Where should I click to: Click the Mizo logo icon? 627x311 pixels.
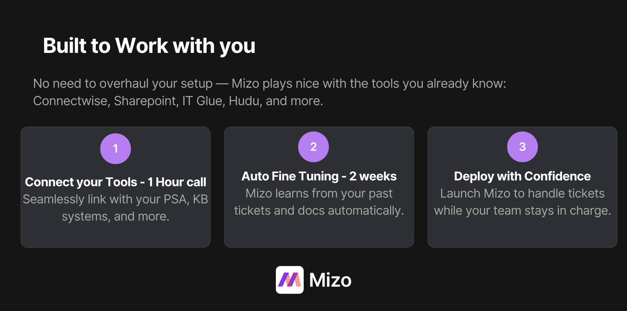coord(290,280)
